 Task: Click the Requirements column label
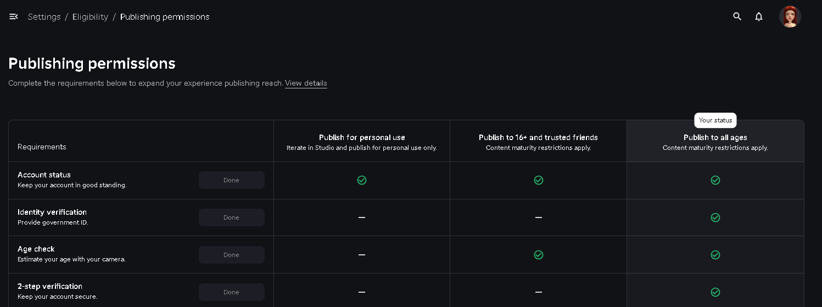click(x=42, y=147)
